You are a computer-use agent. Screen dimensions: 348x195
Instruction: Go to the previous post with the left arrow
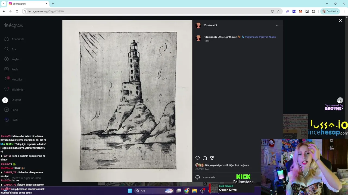pos(5,100)
